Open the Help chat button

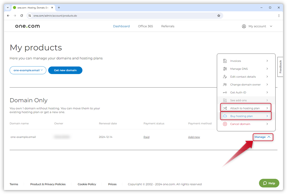point(269,183)
